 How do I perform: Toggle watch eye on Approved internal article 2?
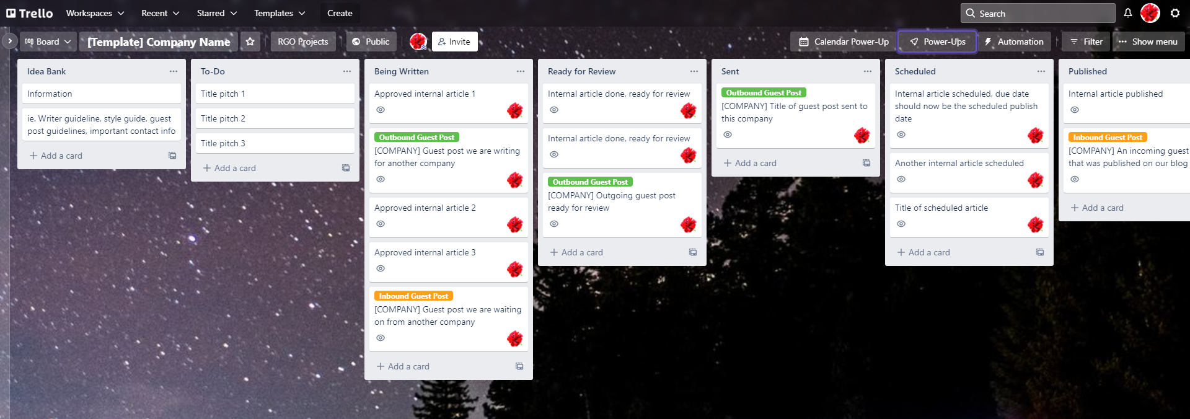381,224
